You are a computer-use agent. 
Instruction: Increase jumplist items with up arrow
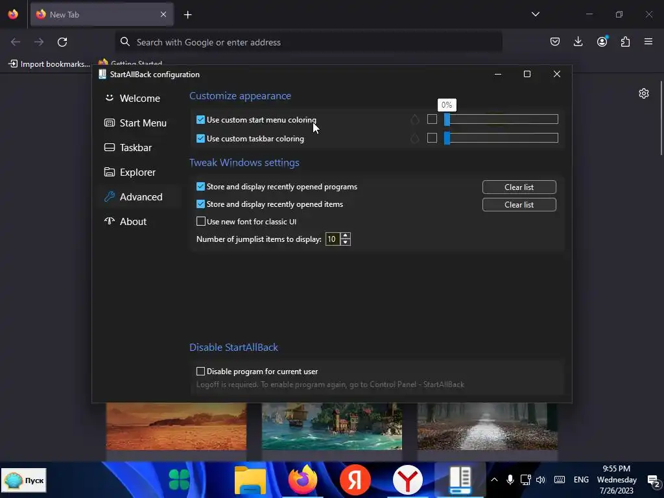point(346,236)
